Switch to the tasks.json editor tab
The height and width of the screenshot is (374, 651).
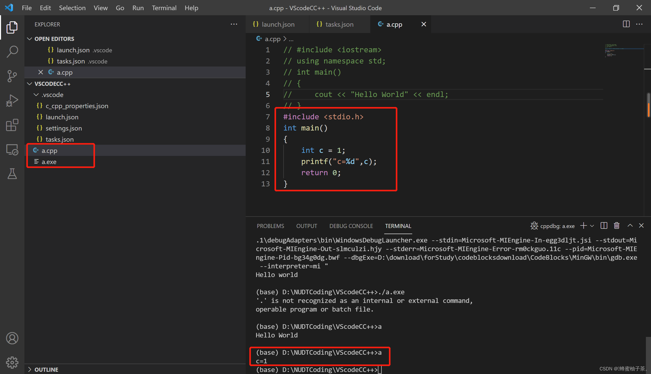[339, 24]
